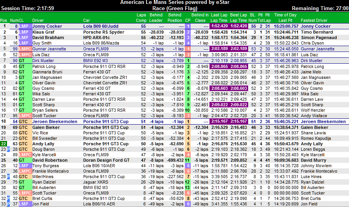This screenshot has width=349, height=207.
Task: Click the green position 22 indicator
Action: [x=4, y=144]
